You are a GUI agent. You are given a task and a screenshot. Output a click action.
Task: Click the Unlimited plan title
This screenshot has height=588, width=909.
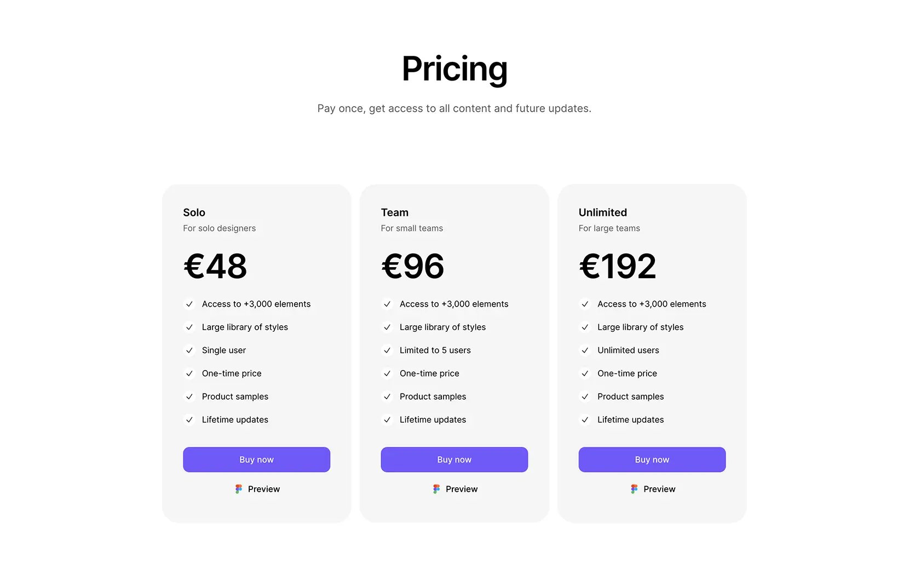pos(602,212)
